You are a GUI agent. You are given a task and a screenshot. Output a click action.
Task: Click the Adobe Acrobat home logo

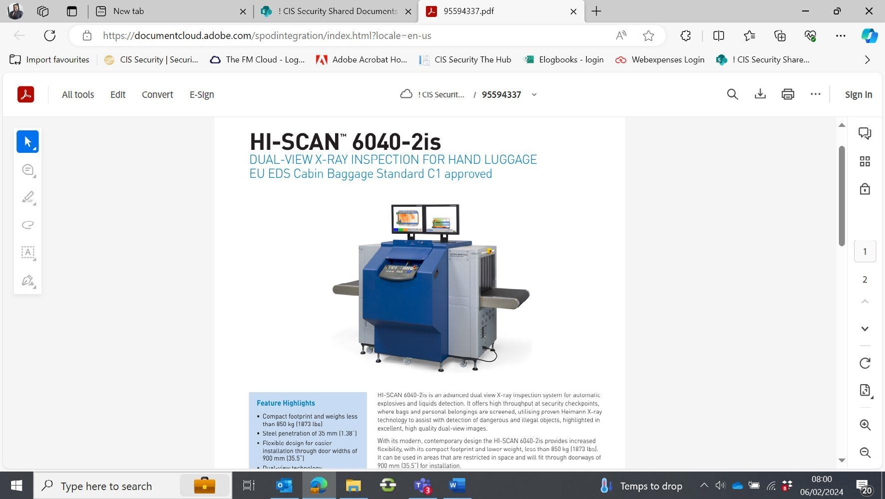(25, 94)
